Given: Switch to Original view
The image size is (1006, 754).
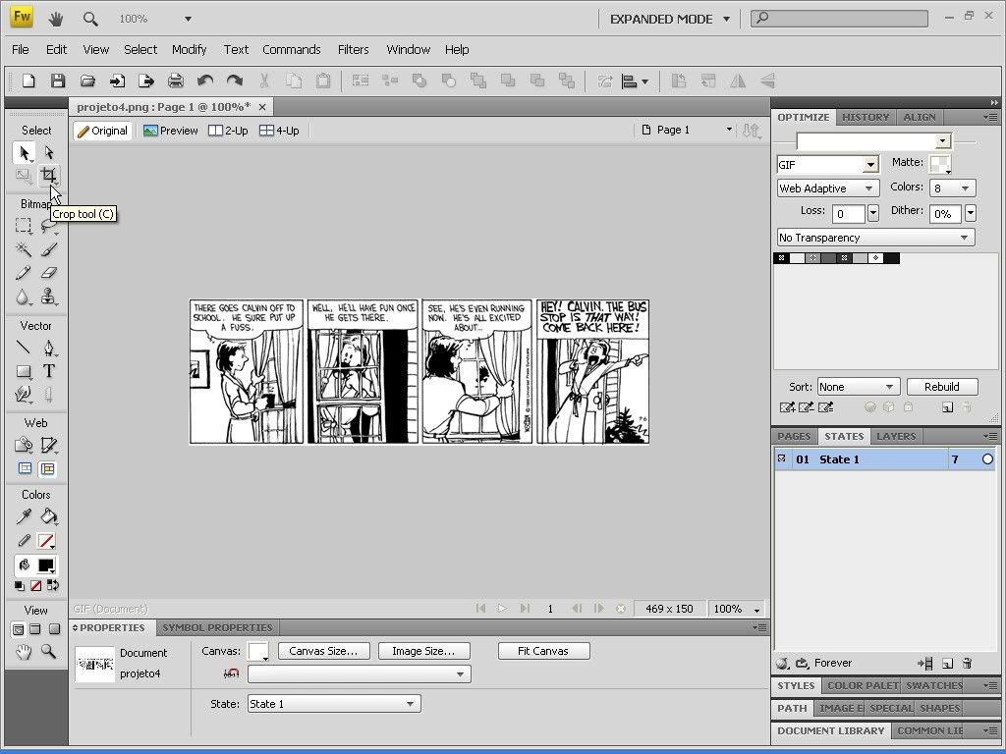Looking at the screenshot, I should click(x=102, y=131).
